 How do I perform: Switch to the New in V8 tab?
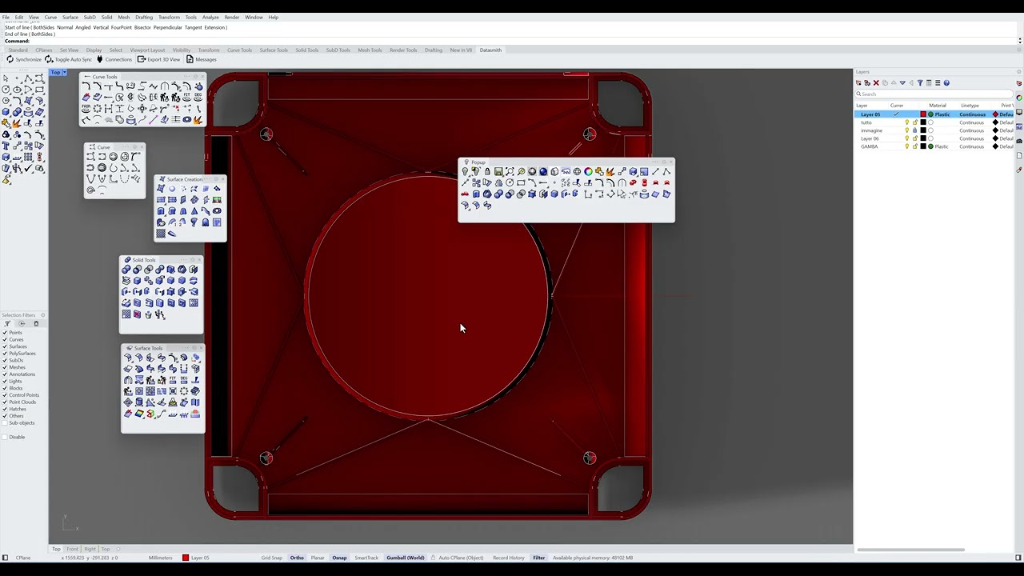tap(461, 50)
